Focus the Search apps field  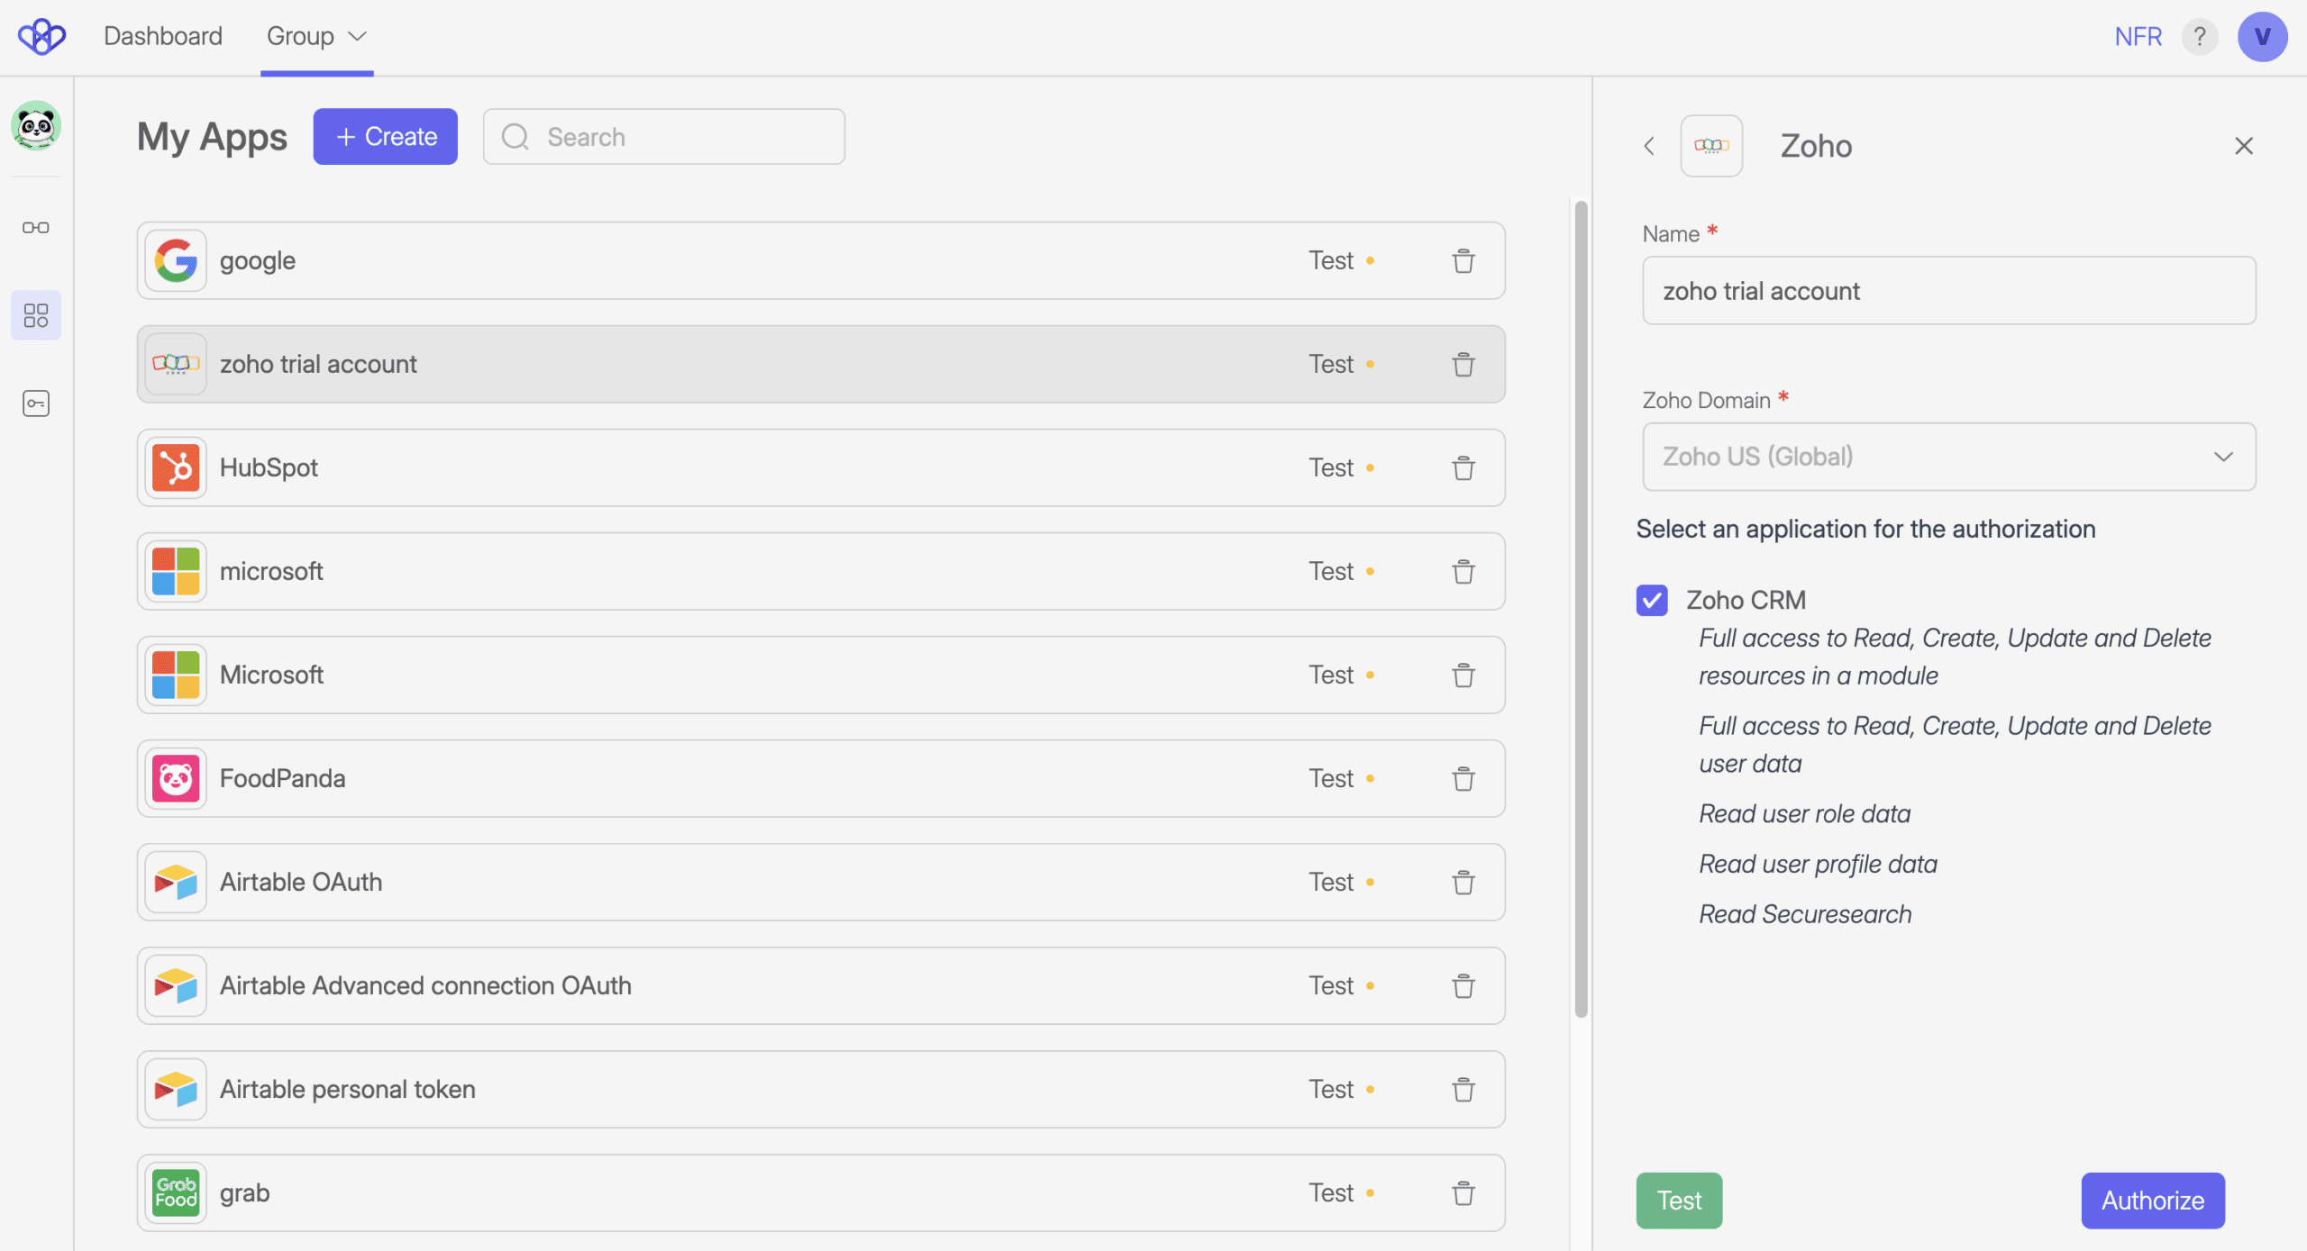664,137
